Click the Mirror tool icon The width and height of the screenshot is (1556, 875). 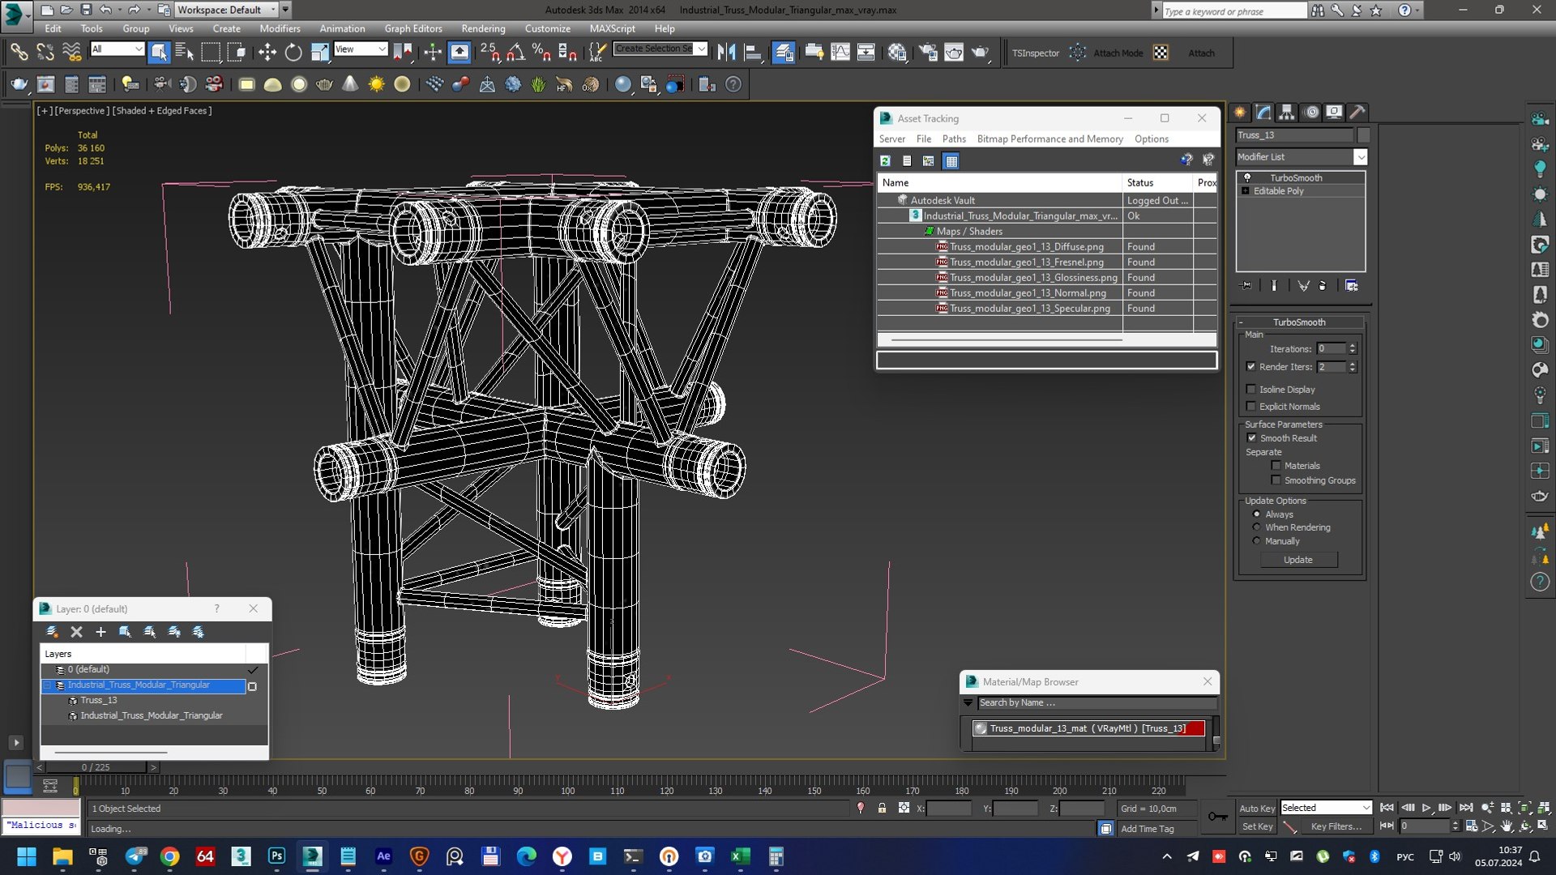coord(727,53)
